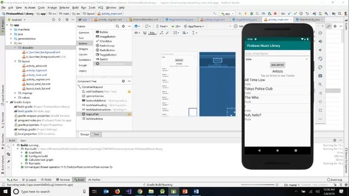This screenshot has width=349, height=196.
Task: Open File Explorer from the taskbar
Action: click(x=151, y=191)
